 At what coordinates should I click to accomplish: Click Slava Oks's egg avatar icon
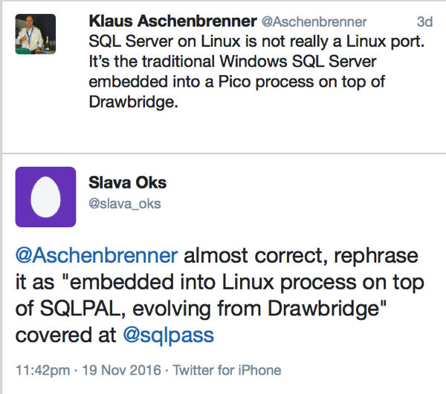click(x=46, y=197)
